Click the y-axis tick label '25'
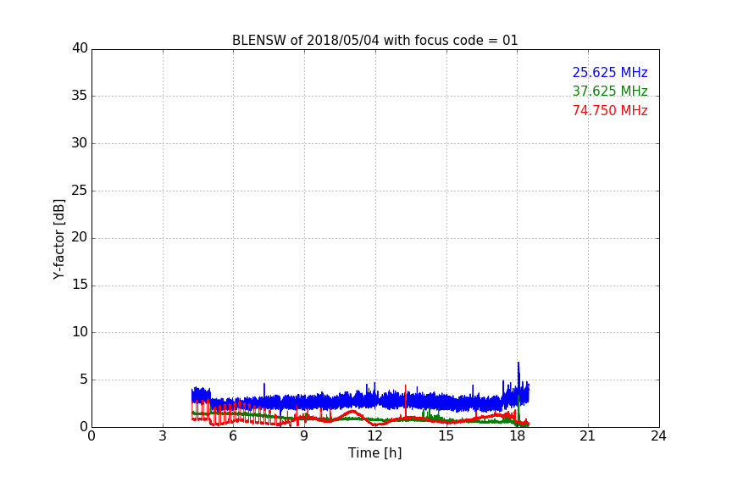The width and height of the screenshot is (732, 488). click(x=80, y=191)
